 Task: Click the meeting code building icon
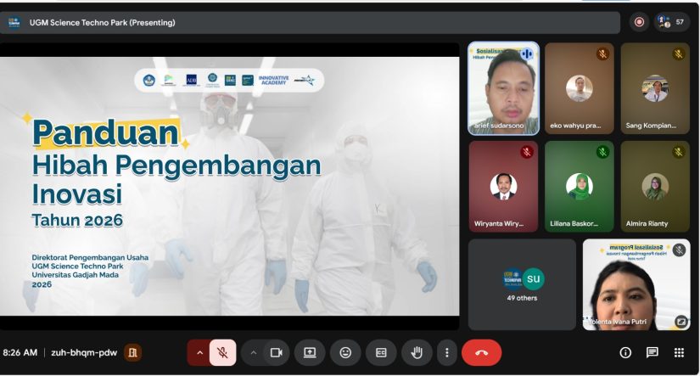(132, 352)
